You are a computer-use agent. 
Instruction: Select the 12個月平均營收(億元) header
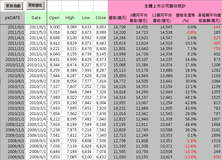[x=162, y=18]
